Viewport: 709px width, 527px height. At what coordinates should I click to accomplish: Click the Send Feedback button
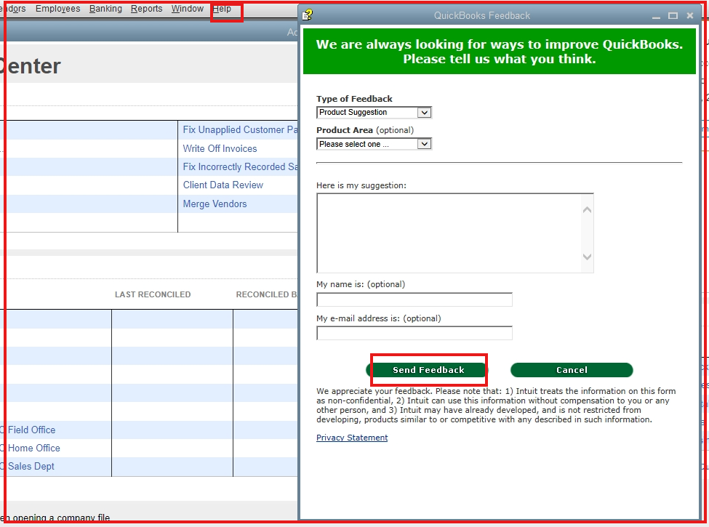tap(428, 370)
